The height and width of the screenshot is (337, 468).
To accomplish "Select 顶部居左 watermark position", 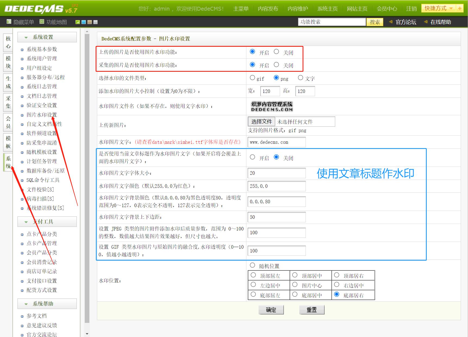I will click(x=253, y=275).
